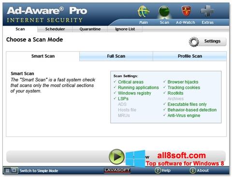Image resolution: width=232 pixels, height=177 pixels.
Task: Click the Help question mark icon
Action: [x=158, y=170]
